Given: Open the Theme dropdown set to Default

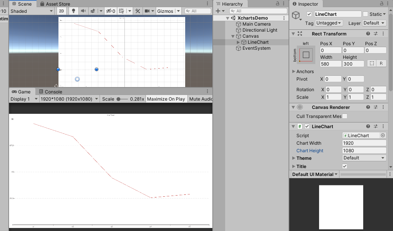Looking at the screenshot, I should 364,158.
